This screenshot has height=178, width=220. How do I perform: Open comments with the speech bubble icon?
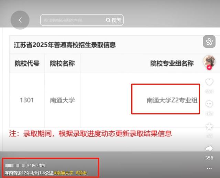[209, 104]
